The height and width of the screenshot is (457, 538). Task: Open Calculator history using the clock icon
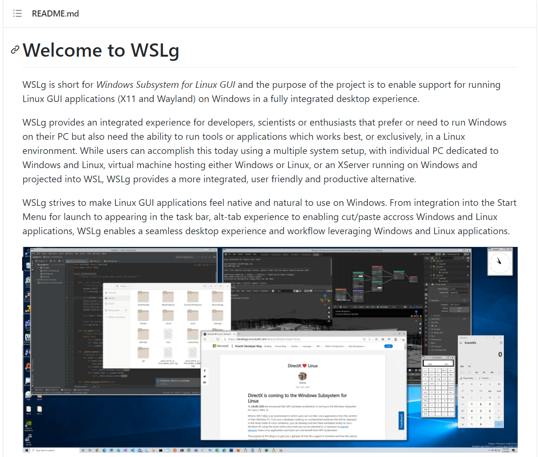coord(501,343)
